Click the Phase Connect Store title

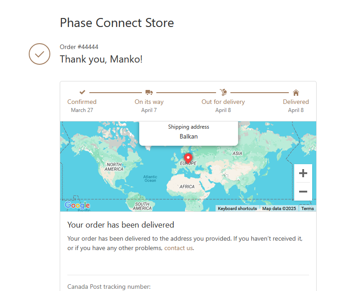click(x=117, y=23)
